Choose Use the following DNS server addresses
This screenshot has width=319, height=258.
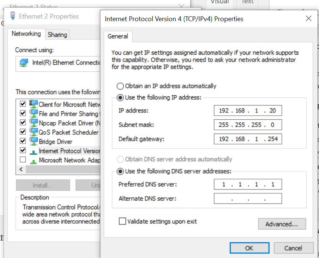coord(120,171)
